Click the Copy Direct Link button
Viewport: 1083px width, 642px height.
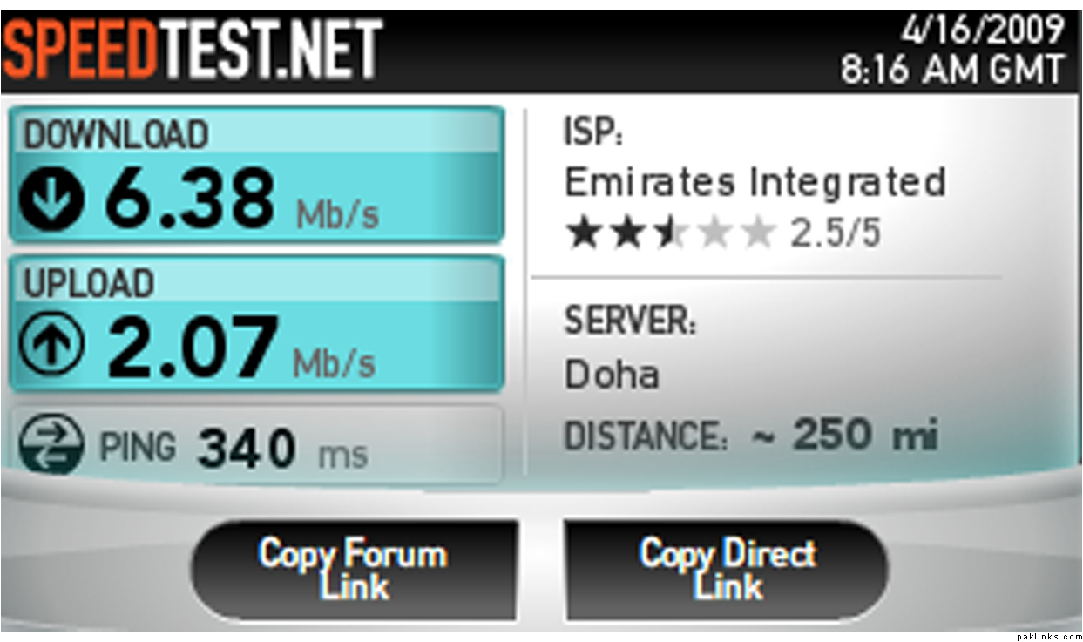tap(727, 570)
